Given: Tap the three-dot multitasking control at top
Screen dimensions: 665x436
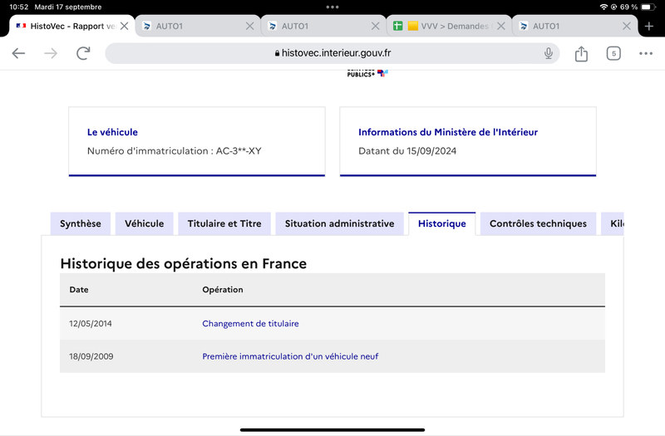Looking at the screenshot, I should pyautogui.click(x=332, y=7).
